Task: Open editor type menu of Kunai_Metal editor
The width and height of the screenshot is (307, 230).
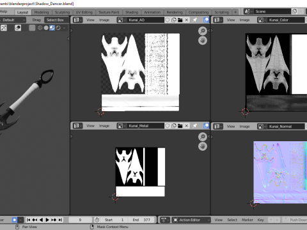Action: (78, 126)
